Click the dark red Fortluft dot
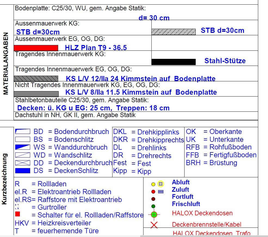The height and width of the screenshot is (237, 268). pyautogui.click(x=153, y=199)
